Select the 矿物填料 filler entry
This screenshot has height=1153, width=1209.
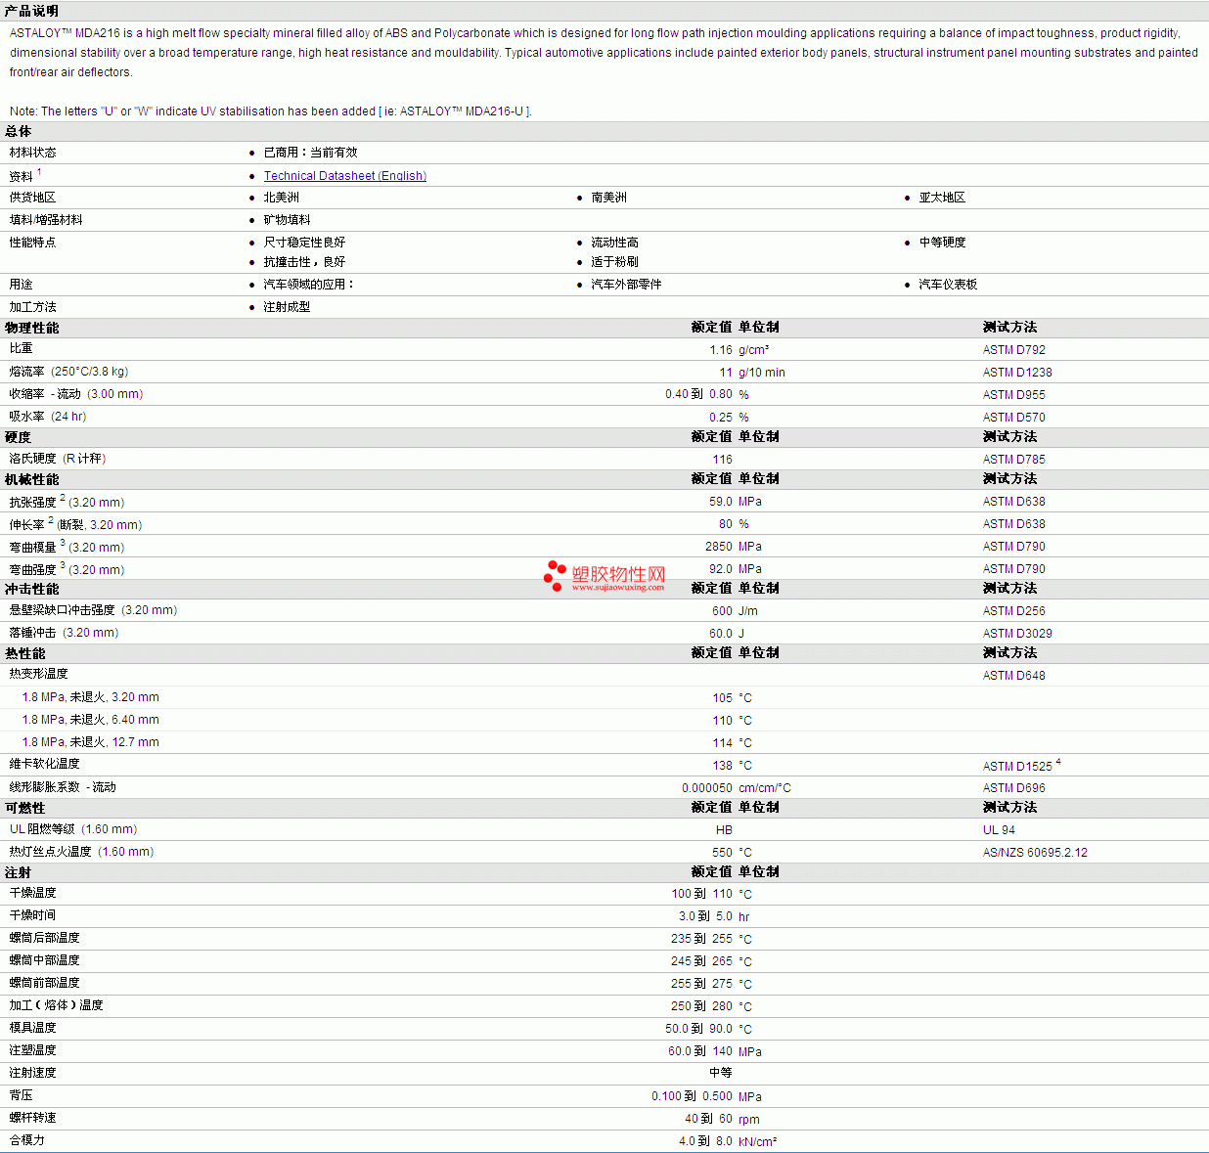coord(288,220)
